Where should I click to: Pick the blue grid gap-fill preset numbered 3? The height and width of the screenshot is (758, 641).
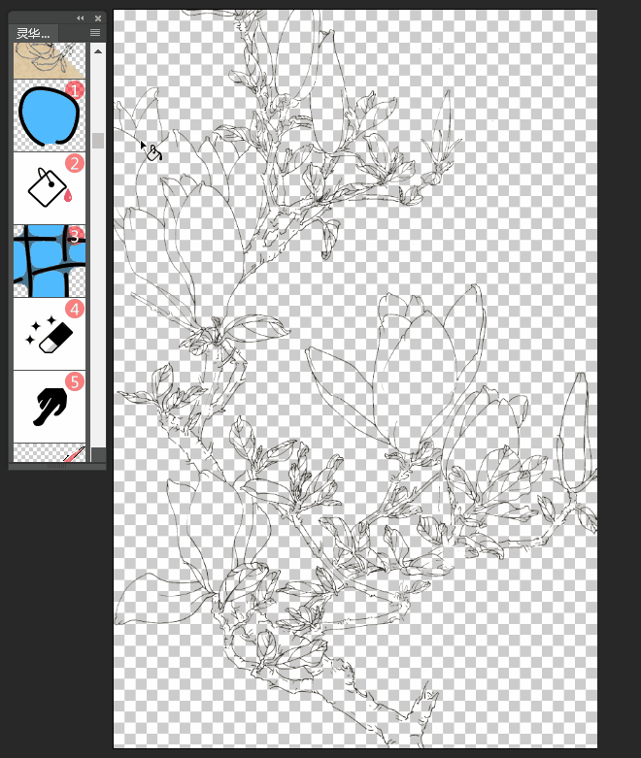[50, 261]
